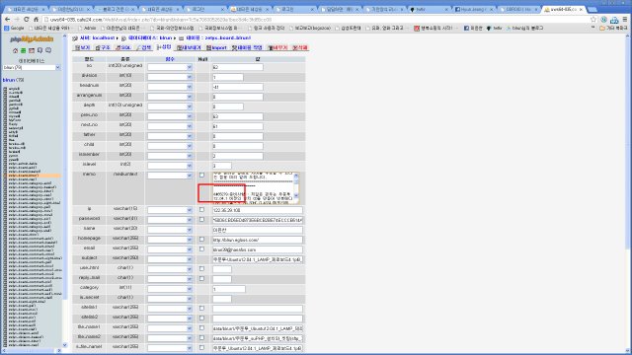
Task: Switch to the Import tab
Action: [x=216, y=47]
